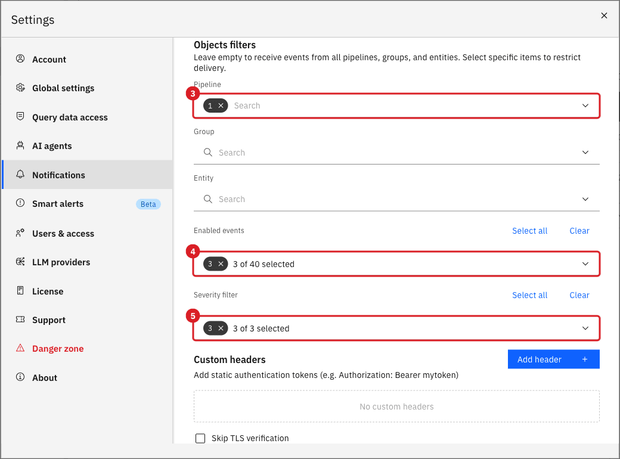The image size is (620, 459).
Task: Click the Beta badge beside Smart alerts
Action: pyautogui.click(x=148, y=204)
